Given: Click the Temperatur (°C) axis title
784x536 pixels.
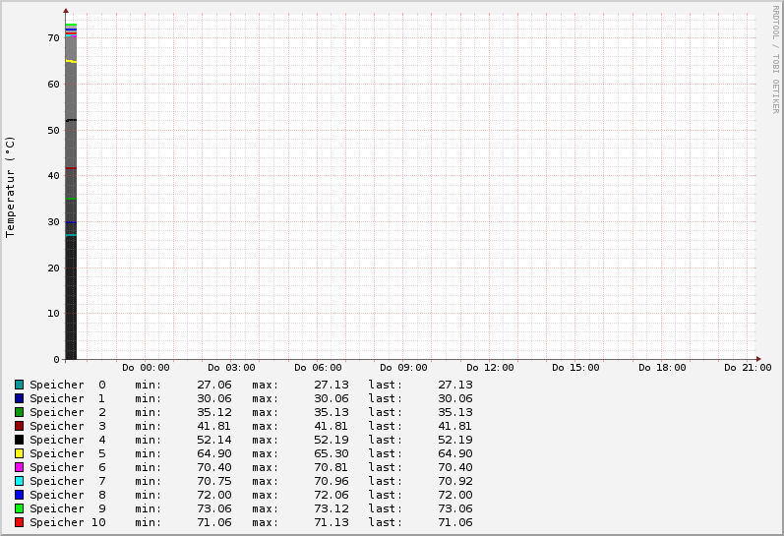Looking at the screenshot, I should [10, 187].
